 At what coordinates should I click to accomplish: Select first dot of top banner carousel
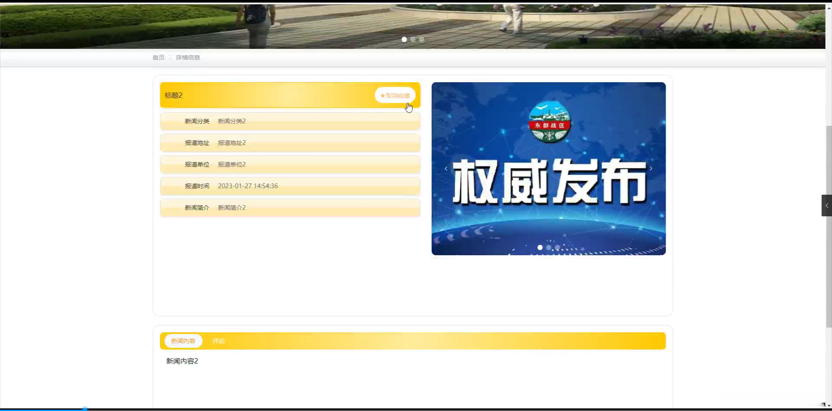404,39
